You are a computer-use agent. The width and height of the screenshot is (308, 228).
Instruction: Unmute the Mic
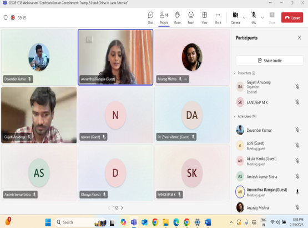[254, 18]
